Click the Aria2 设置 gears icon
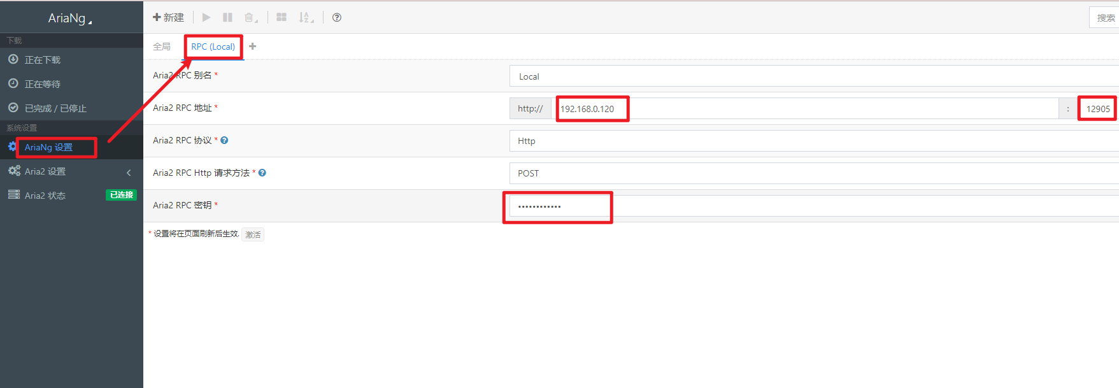 pyautogui.click(x=14, y=171)
